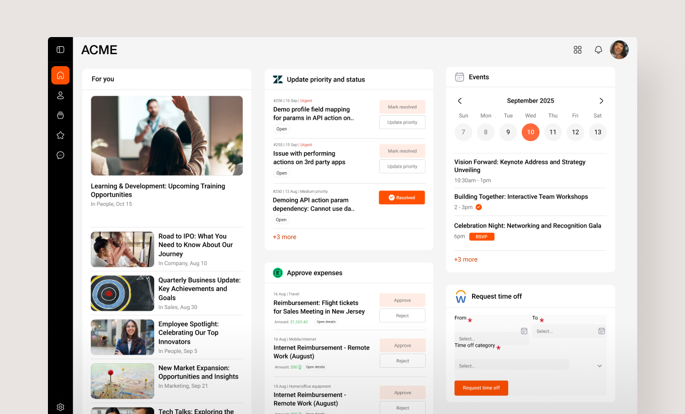Open 'Learning & Development: Upcoming Training' headline
The width and height of the screenshot is (685, 414).
coord(158,190)
